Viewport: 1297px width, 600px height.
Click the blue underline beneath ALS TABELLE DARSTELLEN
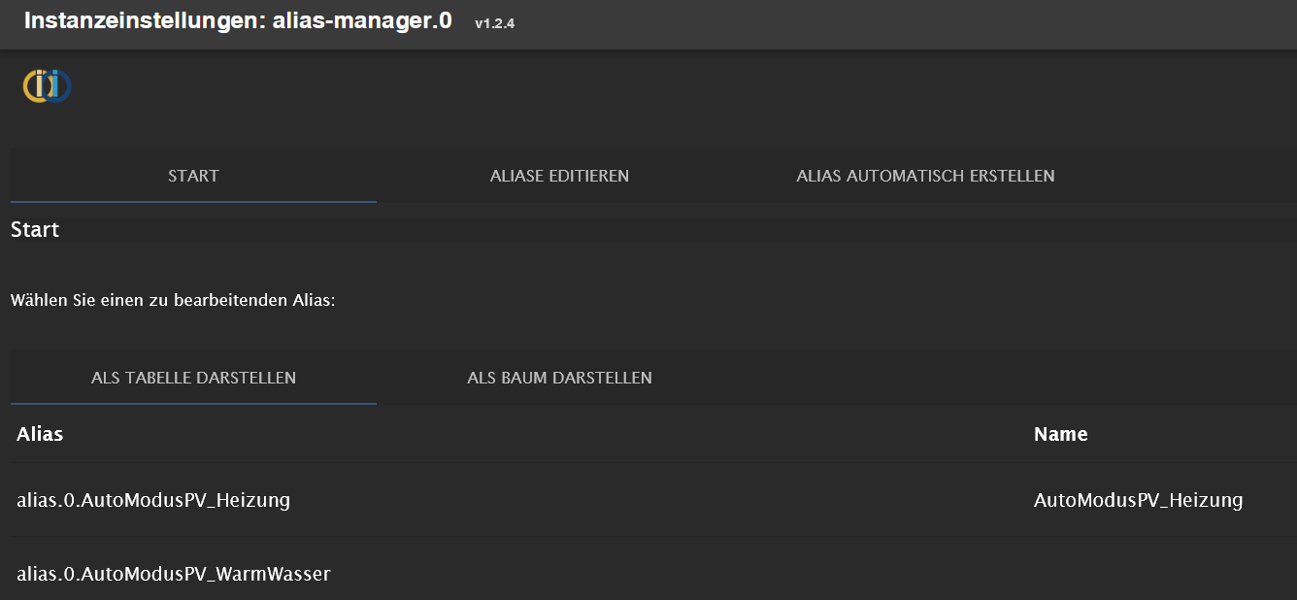coord(193,403)
